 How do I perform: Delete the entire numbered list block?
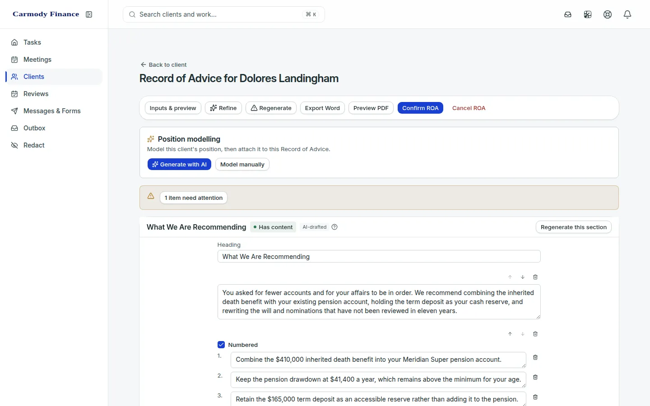535,334
